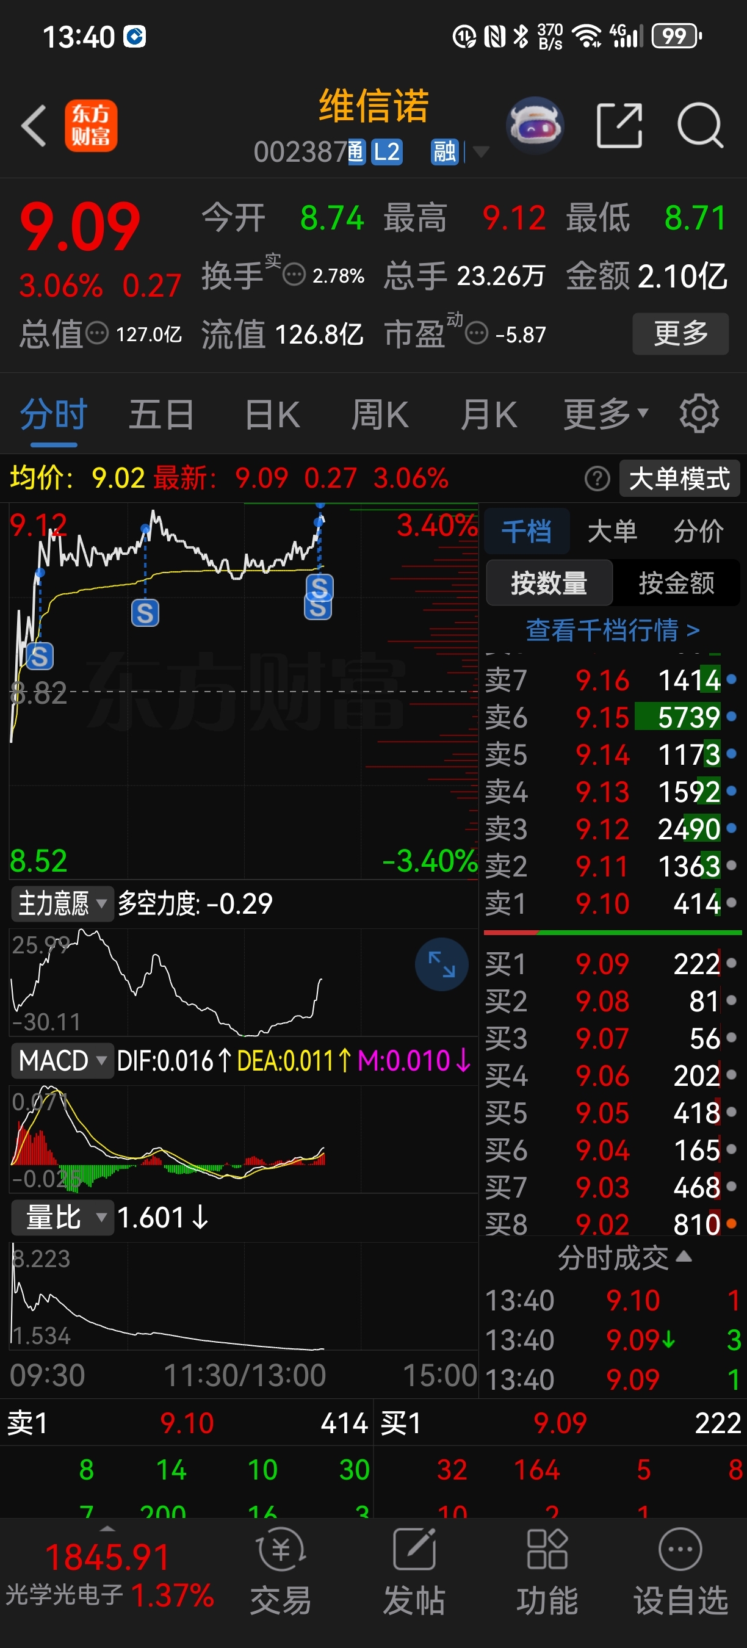Switch to 五日 tab
The image size is (747, 1648).
(x=161, y=414)
